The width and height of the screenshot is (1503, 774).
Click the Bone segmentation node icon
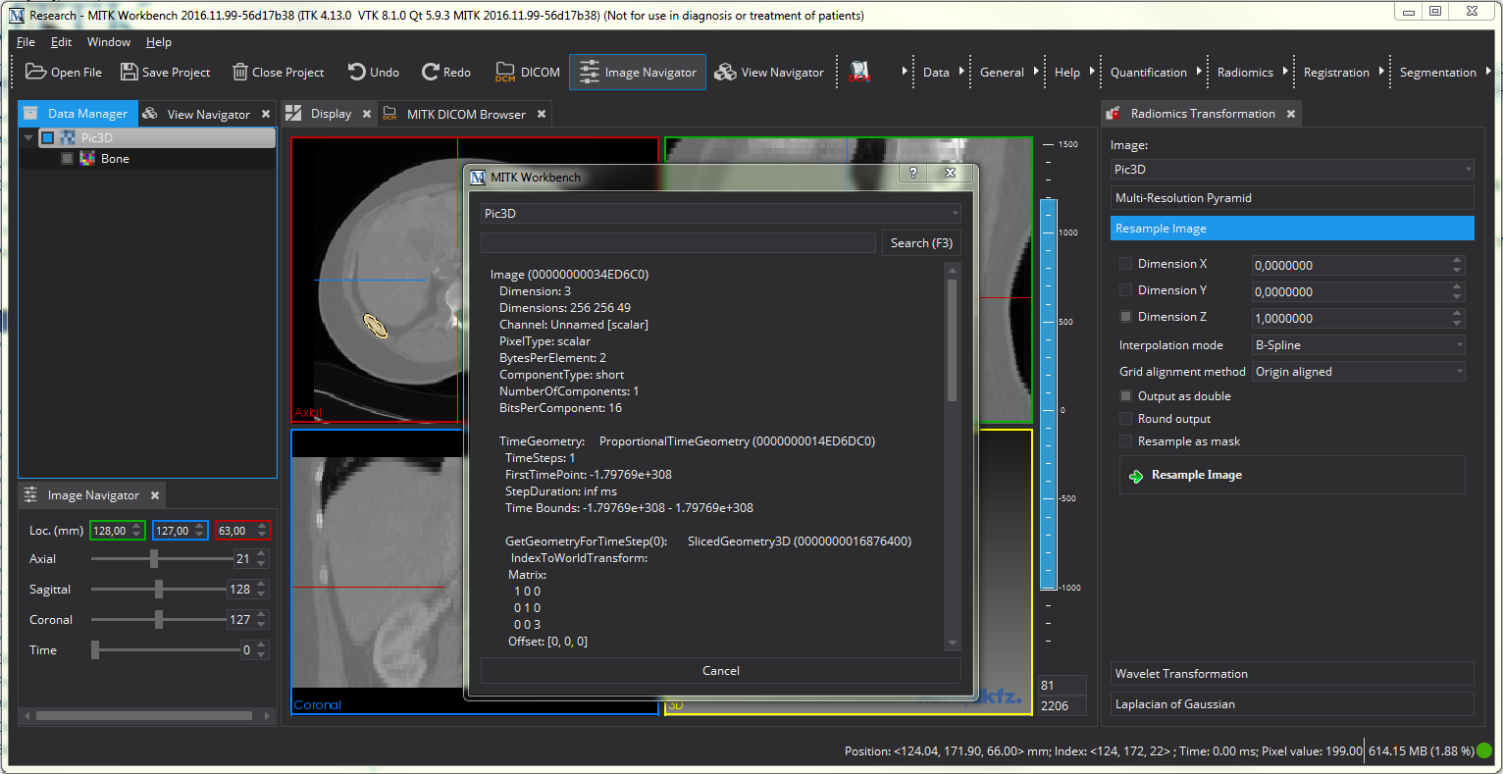[88, 159]
